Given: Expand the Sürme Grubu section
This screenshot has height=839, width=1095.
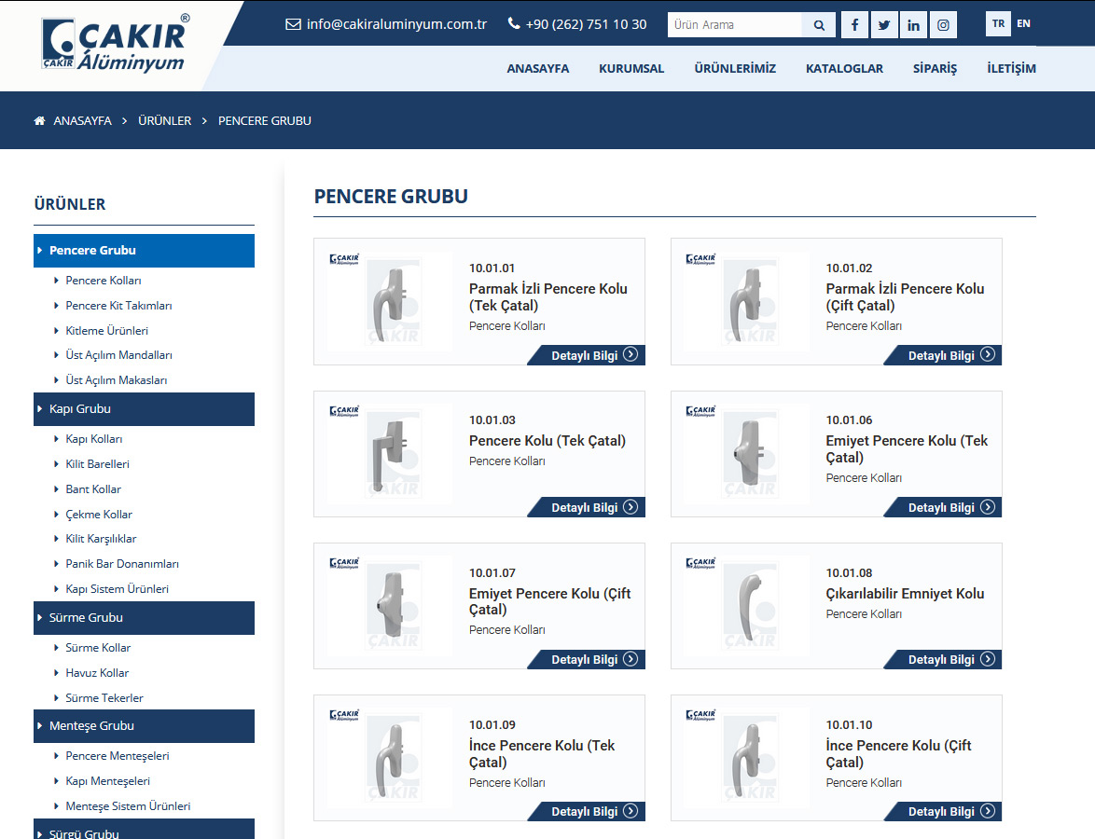Looking at the screenshot, I should 144,618.
